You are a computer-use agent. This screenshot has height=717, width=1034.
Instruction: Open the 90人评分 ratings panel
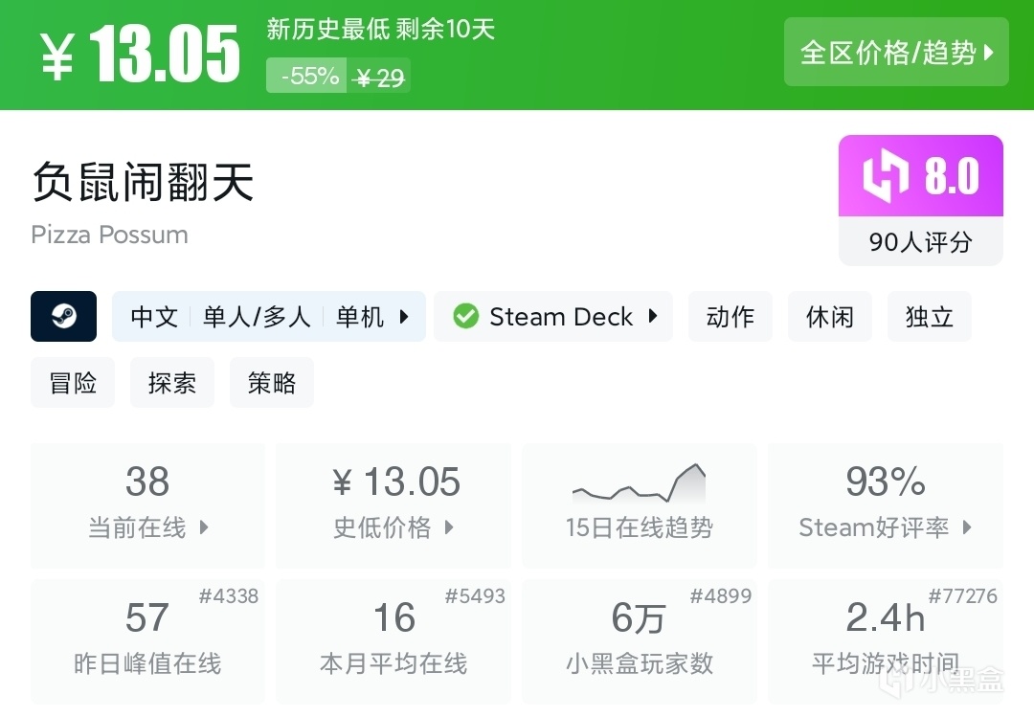point(920,242)
